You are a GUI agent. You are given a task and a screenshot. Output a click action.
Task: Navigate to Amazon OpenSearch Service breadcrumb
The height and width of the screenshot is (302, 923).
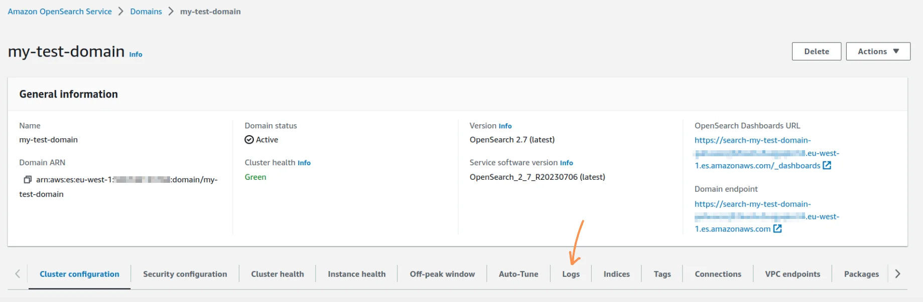(60, 12)
